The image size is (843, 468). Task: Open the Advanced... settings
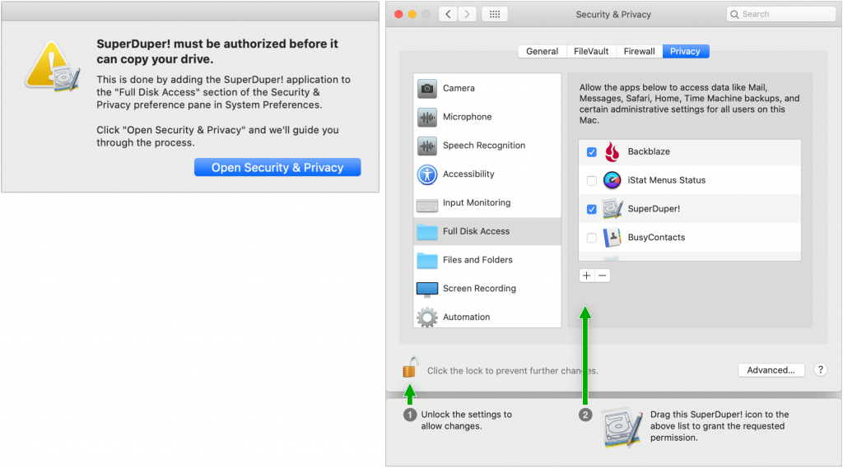click(771, 370)
